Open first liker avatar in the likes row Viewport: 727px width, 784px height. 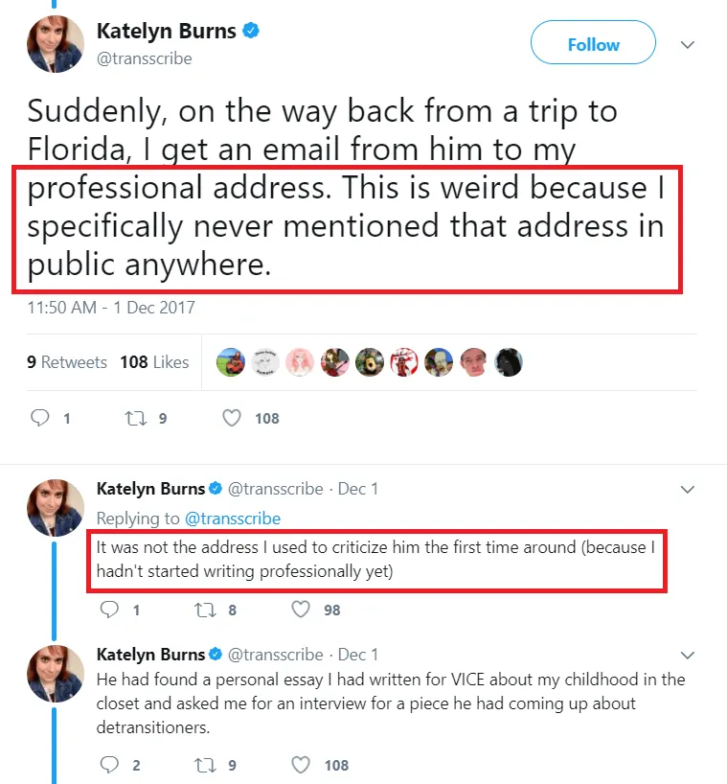[x=230, y=362]
